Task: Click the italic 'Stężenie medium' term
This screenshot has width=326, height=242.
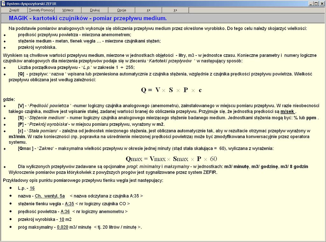Action: tap(47, 118)
